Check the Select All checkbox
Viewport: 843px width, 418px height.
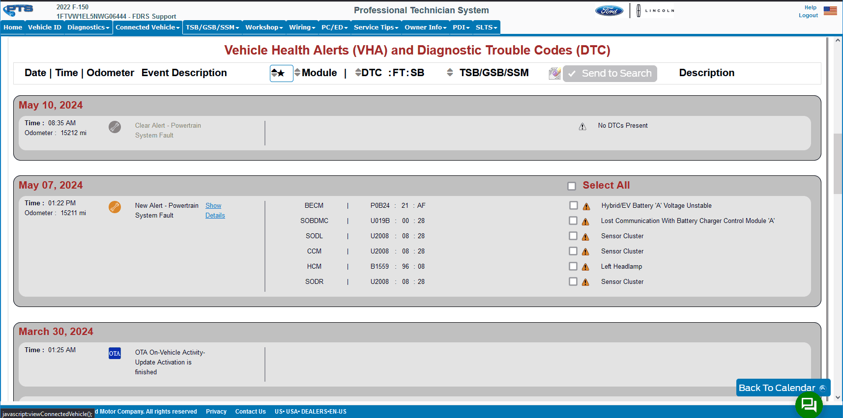(x=572, y=186)
